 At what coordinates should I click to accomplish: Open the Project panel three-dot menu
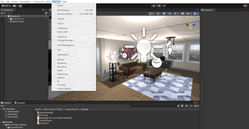(x=197, y=102)
